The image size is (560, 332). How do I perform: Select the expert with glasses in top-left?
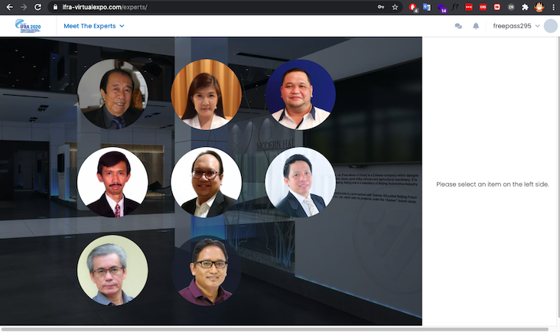[x=112, y=94]
